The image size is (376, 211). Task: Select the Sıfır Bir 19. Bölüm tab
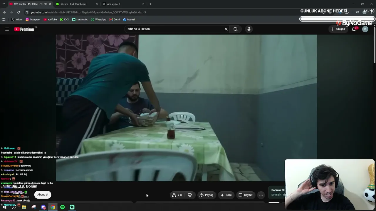pyautogui.click(x=30, y=4)
